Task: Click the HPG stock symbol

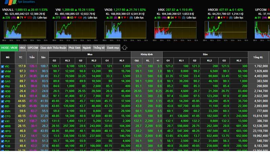Action: click(7, 131)
